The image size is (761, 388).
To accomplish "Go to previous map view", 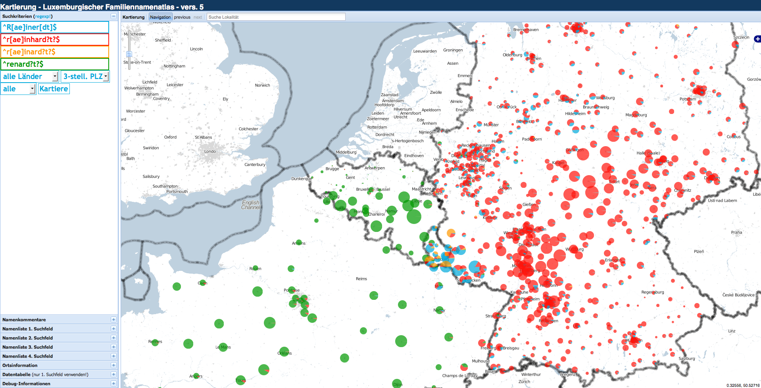I will click(182, 17).
